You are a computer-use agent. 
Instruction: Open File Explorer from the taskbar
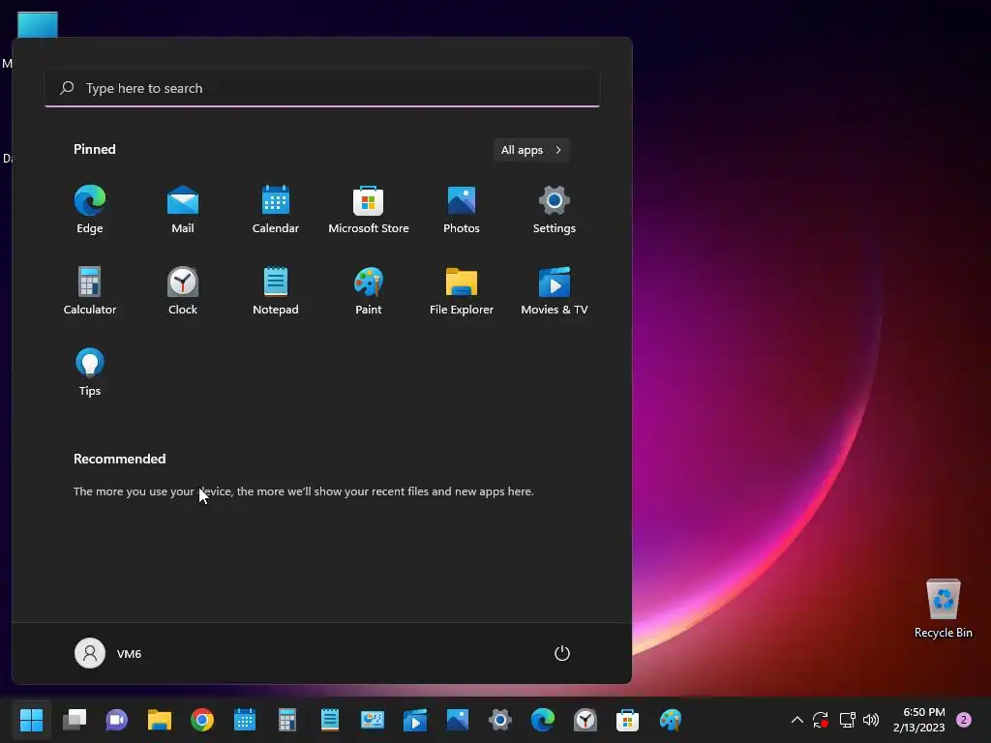tap(160, 720)
